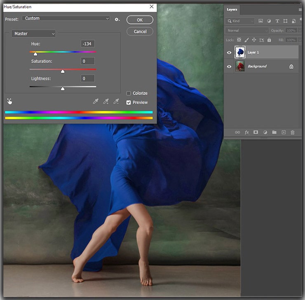Select the first eyedropper tool

pyautogui.click(x=96, y=101)
